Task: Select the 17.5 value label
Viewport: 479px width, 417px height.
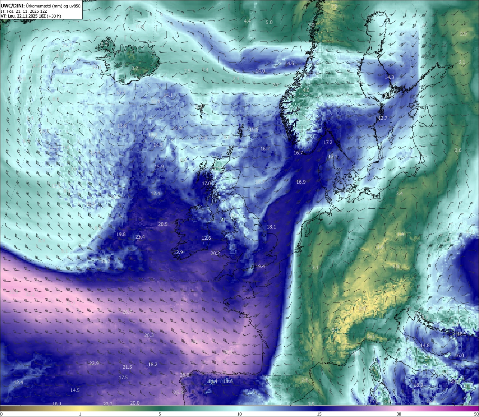Action: (x=123, y=378)
